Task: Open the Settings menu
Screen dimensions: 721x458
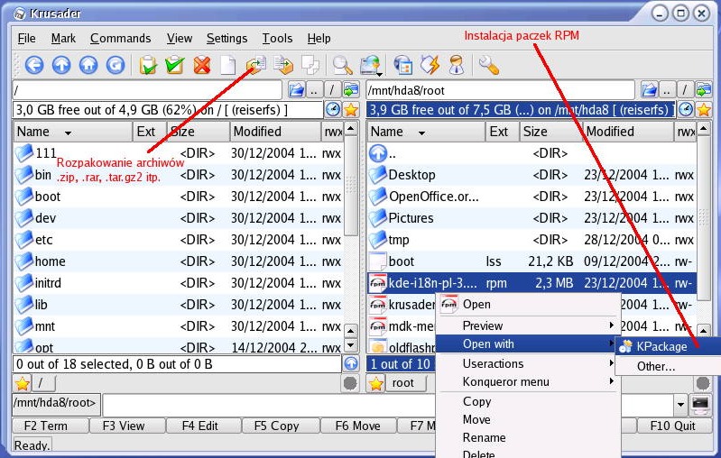Action: (x=226, y=38)
